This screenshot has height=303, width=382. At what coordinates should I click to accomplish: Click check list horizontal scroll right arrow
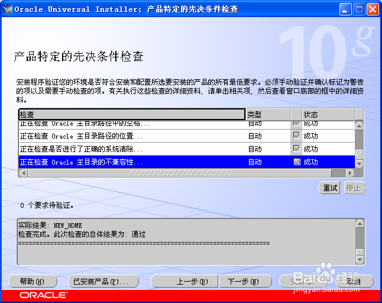tap(350, 173)
